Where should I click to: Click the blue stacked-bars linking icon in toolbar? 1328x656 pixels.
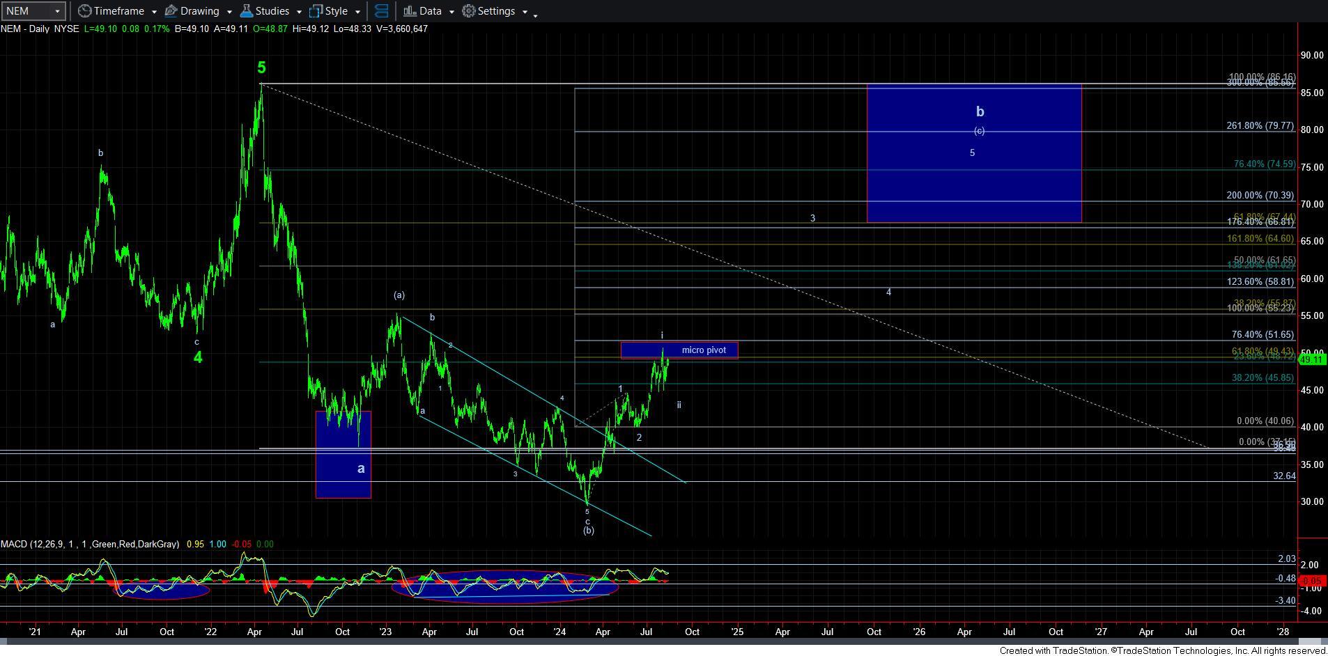(381, 11)
